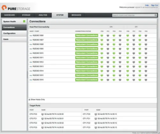Click the Connection Status column header
The image size is (160, 134).
(83, 31)
